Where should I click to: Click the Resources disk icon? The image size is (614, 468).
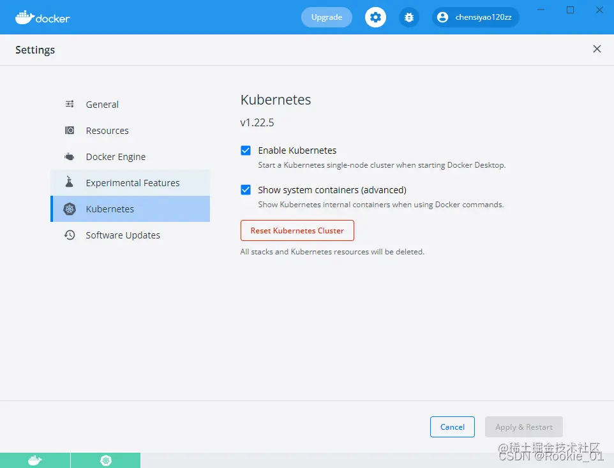(x=70, y=130)
